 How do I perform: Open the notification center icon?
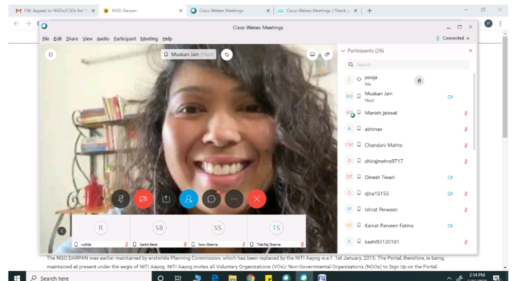click(497, 278)
